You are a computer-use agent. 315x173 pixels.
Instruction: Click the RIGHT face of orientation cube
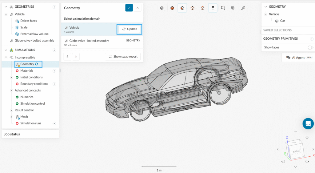pos(296,151)
